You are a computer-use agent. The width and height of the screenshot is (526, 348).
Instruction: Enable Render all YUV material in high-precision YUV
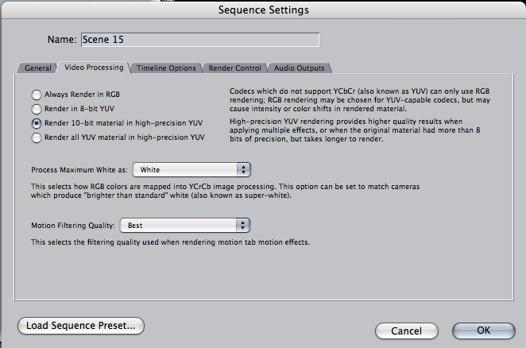click(x=37, y=137)
